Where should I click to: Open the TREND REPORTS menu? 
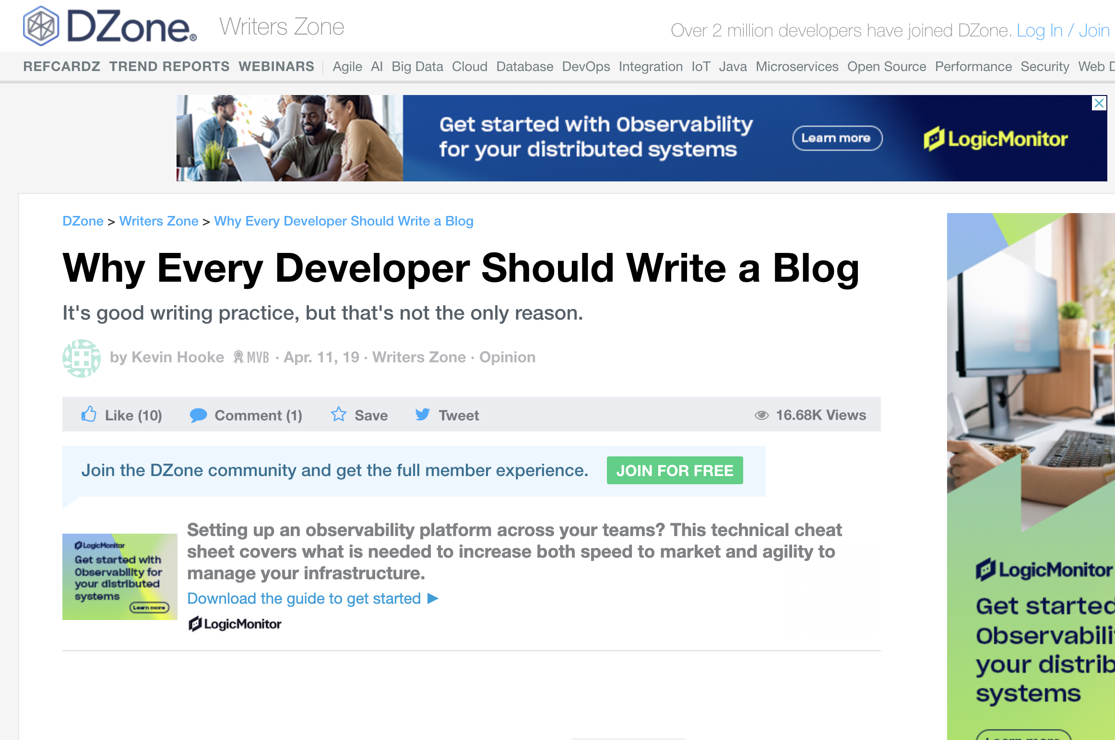(169, 66)
